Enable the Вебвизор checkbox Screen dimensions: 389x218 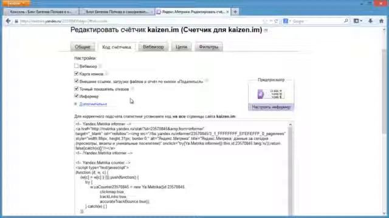coord(77,66)
